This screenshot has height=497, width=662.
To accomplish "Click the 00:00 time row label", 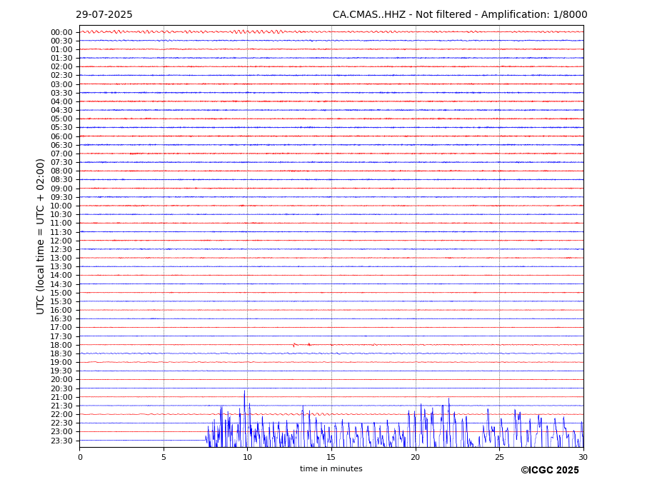I will [61, 33].
